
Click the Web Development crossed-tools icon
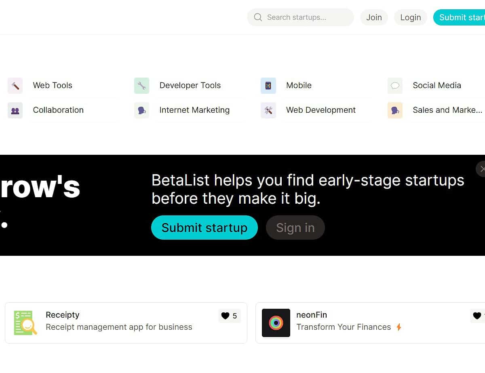coord(268,110)
